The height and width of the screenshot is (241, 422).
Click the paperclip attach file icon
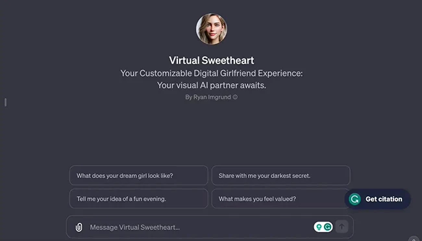79,227
